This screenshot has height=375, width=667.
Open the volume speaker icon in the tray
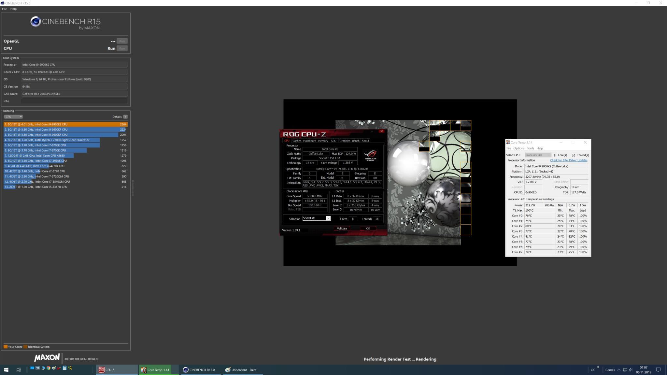[x=631, y=370]
